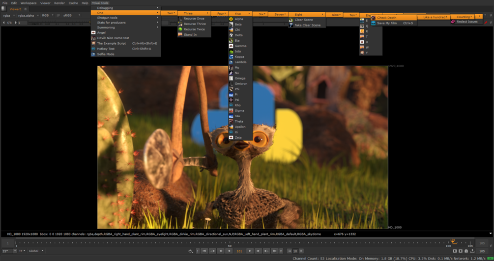Jump to the first frame button
The image size is (494, 261).
[204, 251]
